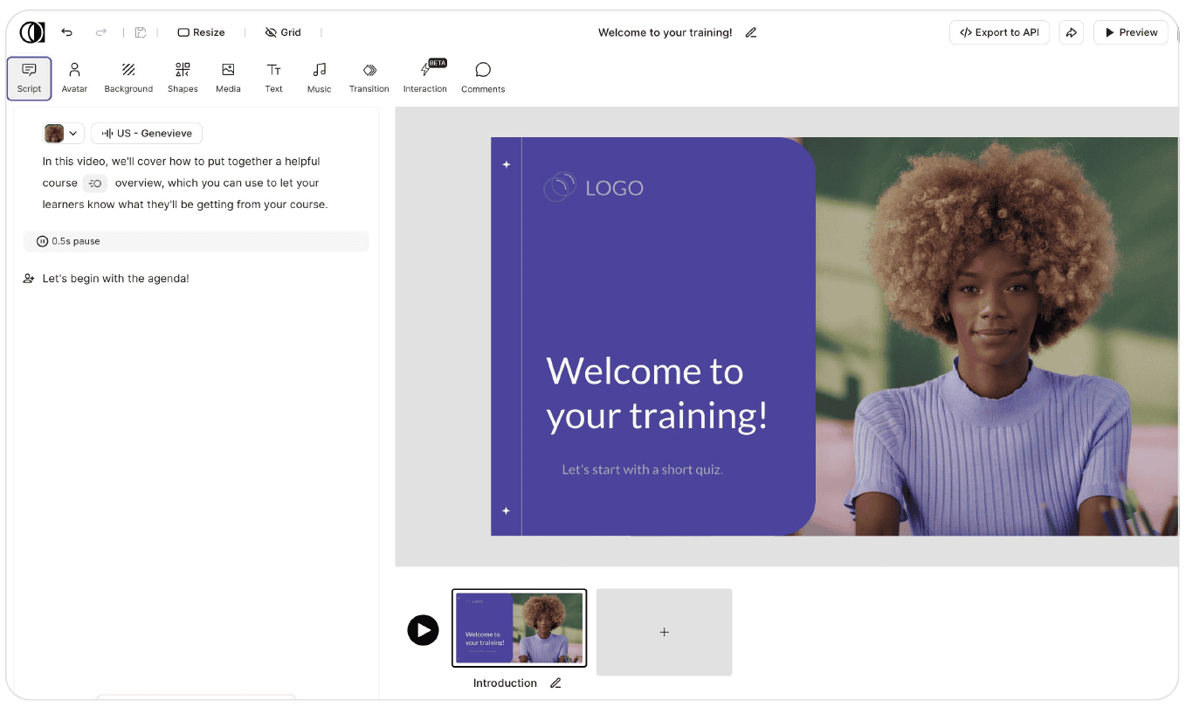This screenshot has height=707, width=1186.
Task: Select the Introduction scene thumbnail
Action: [x=519, y=628]
